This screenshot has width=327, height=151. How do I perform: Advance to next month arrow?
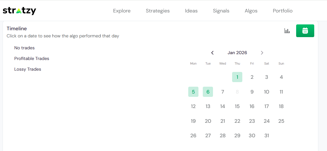tap(262, 53)
